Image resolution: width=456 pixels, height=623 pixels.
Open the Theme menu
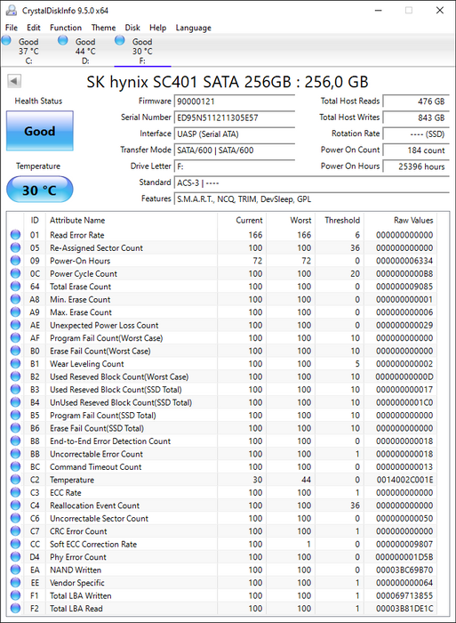coord(104,28)
